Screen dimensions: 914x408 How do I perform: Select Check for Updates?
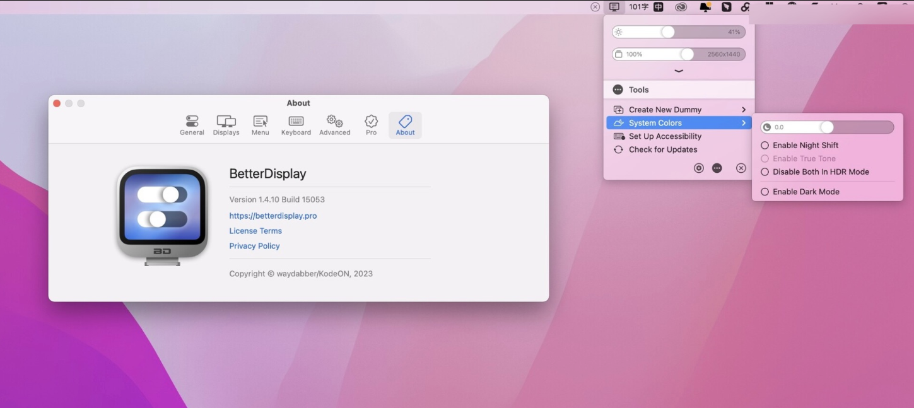tap(663, 149)
